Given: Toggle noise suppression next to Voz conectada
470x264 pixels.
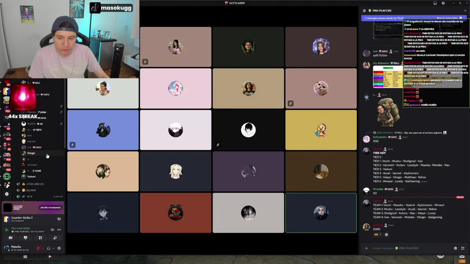Looking at the screenshot, I should pos(53,230).
